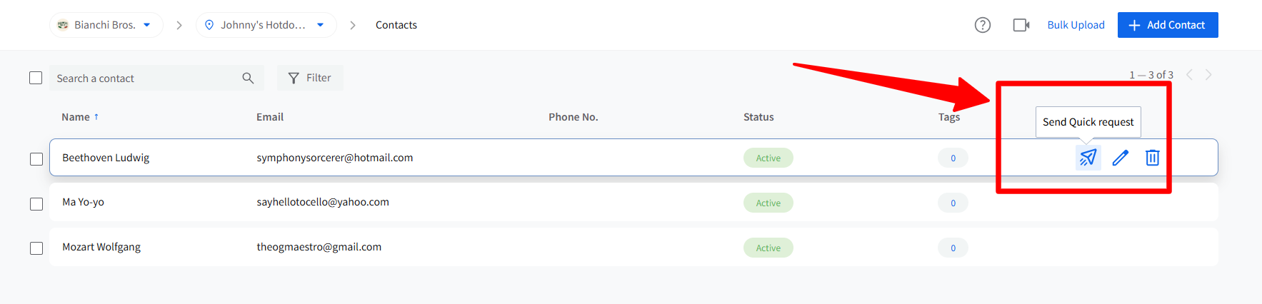Click the previous page arrow

[1190, 75]
